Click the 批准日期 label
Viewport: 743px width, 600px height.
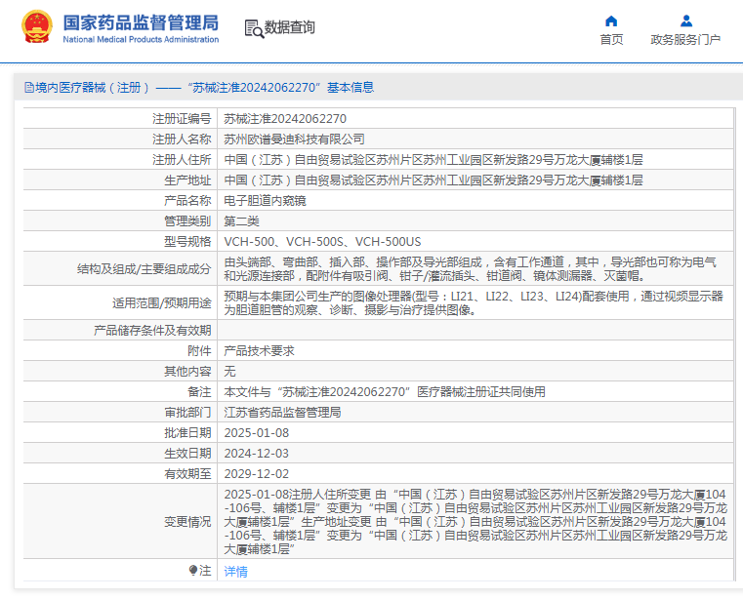(187, 433)
